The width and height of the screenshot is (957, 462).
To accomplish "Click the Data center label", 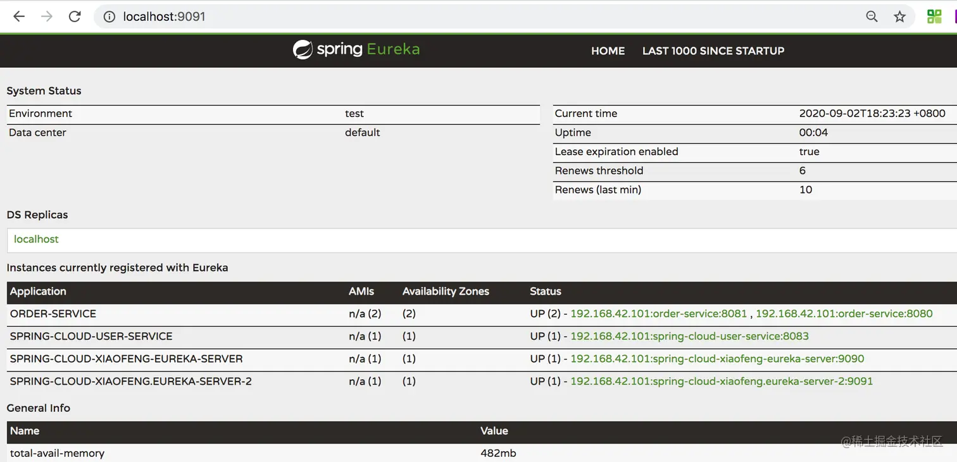I will point(37,132).
